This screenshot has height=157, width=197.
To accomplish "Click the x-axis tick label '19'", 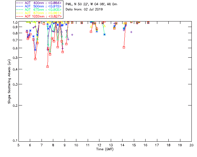I will [180, 145].
